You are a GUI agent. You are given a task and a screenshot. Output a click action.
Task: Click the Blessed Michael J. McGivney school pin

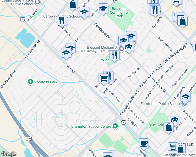click(121, 49)
